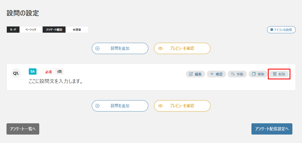Click the eye 確認 icon on Q1
Image resolution: width=302 pixels, height=143 pixels.
[x=212, y=74]
